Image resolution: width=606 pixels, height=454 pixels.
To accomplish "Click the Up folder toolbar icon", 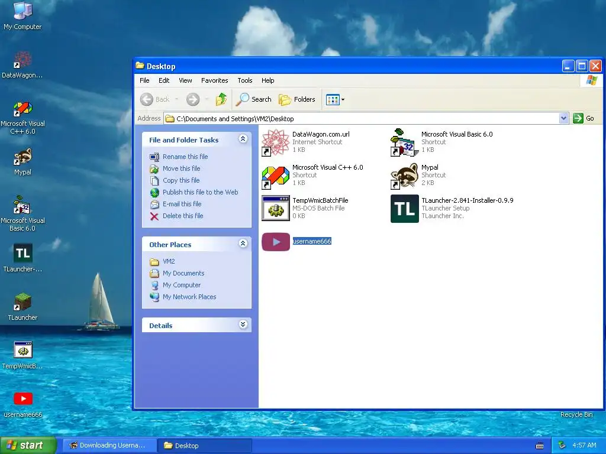I will (x=221, y=99).
